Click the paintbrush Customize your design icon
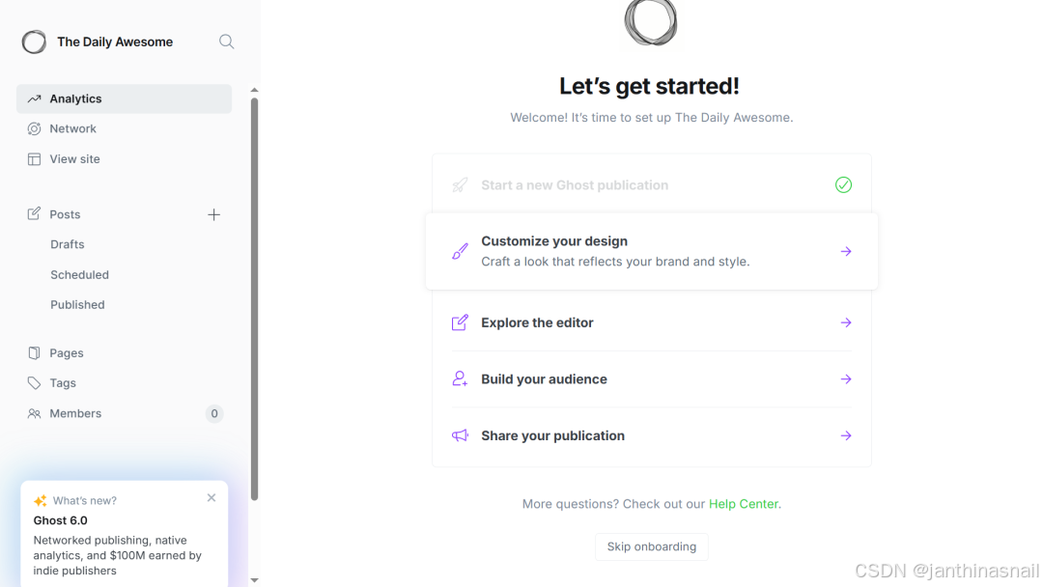This screenshot has width=1043, height=587. coord(460,251)
